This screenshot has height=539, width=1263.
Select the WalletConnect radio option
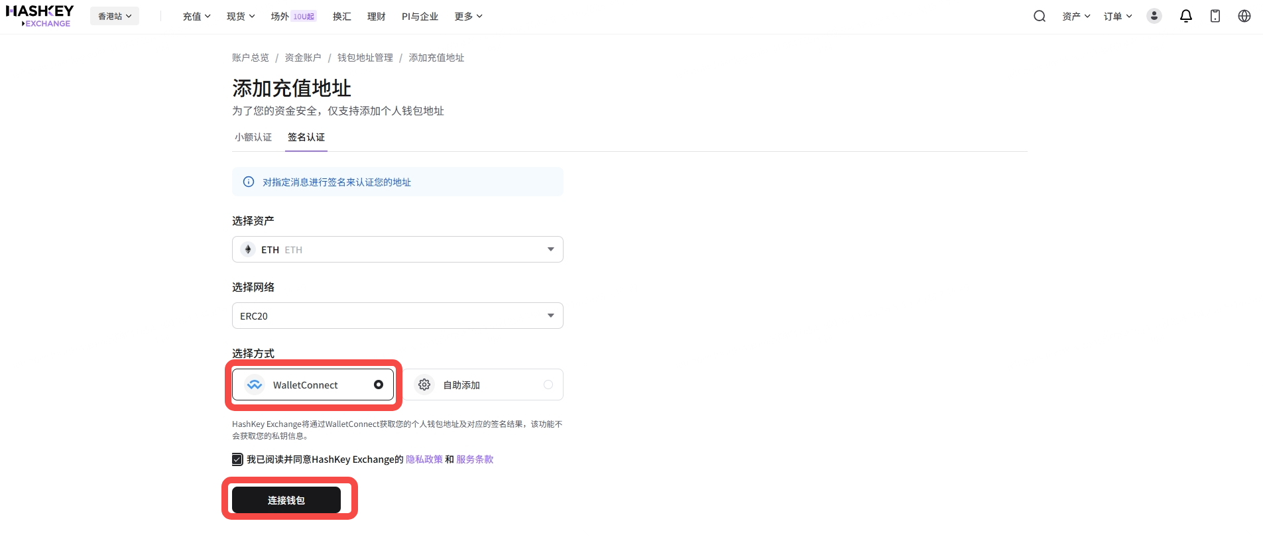(x=379, y=385)
